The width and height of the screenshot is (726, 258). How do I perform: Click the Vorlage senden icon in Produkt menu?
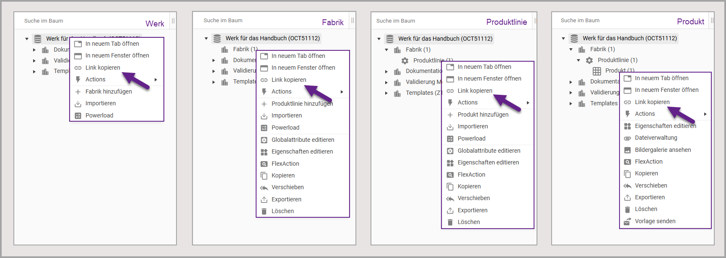pyautogui.click(x=627, y=222)
